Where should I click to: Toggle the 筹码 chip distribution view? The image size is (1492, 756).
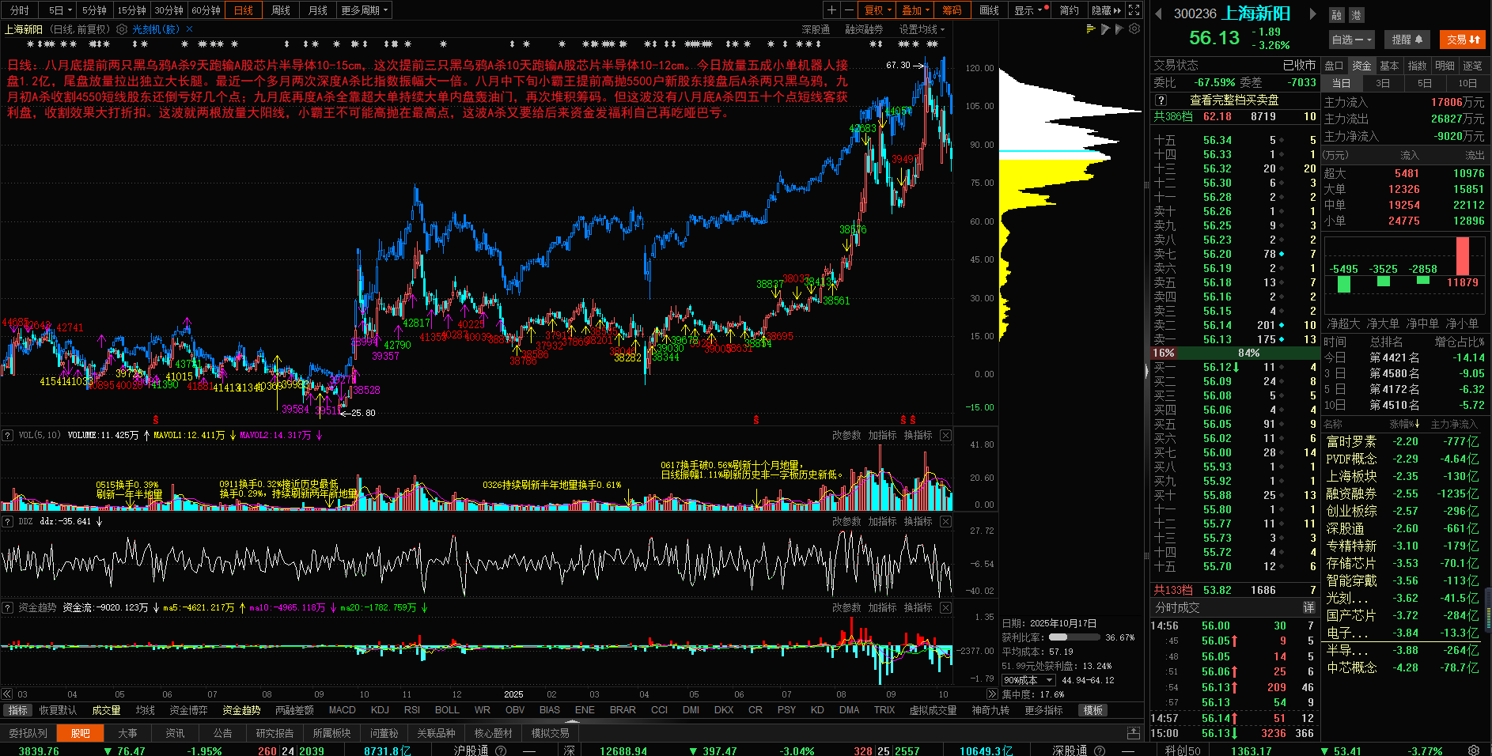952,10
